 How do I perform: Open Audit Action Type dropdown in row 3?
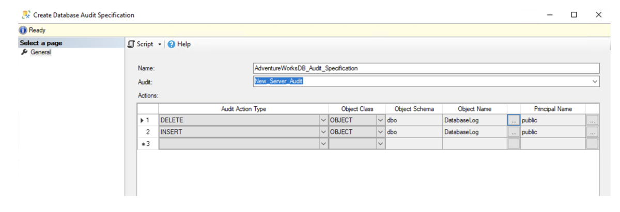tap(323, 144)
